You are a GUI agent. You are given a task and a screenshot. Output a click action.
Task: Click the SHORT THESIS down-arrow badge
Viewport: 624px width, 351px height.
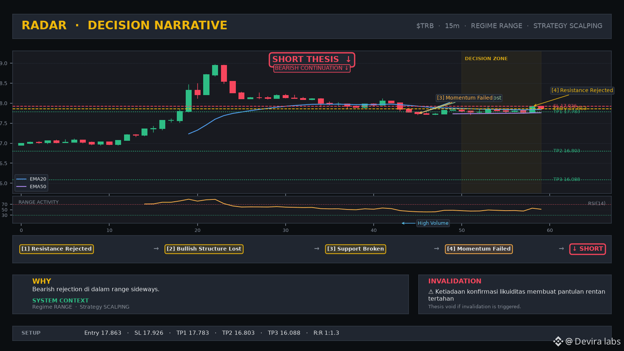(312, 59)
